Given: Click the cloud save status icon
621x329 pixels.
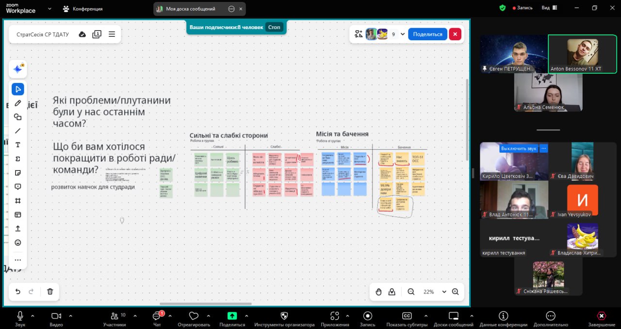Looking at the screenshot, I should 82,34.
